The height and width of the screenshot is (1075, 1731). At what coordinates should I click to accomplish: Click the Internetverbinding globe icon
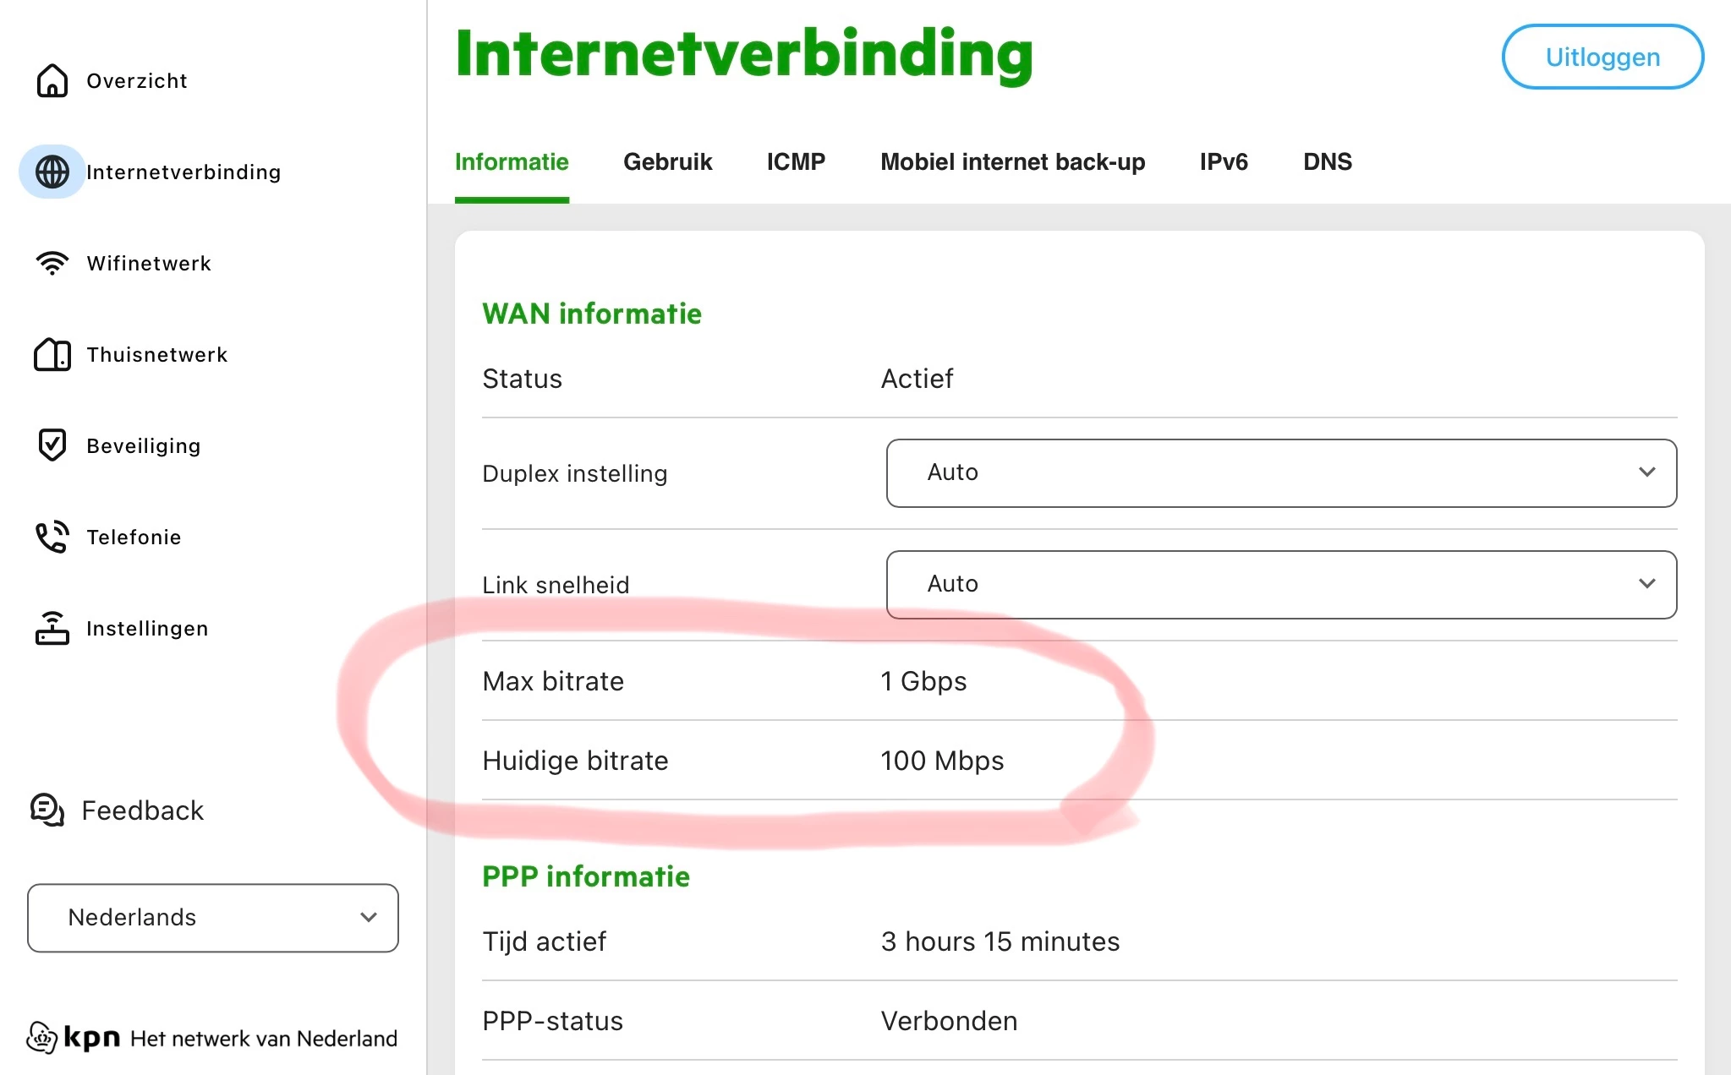[52, 172]
